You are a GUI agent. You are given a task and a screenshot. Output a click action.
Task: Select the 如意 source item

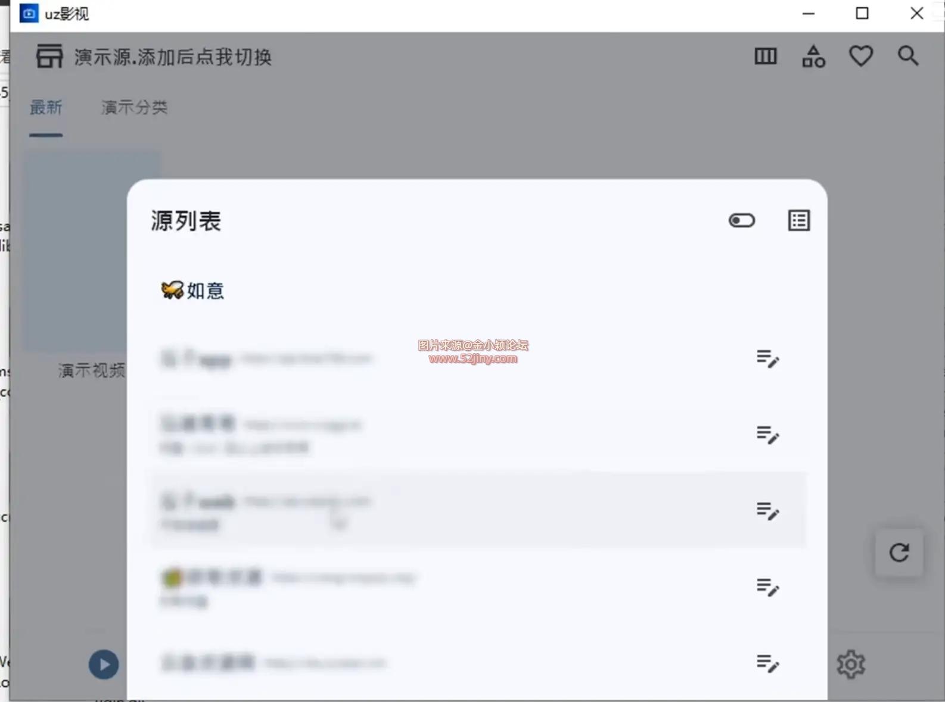(192, 291)
